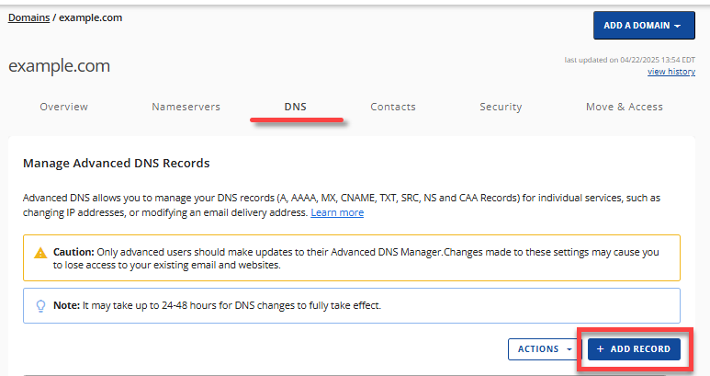This screenshot has height=376, width=710.
Task: Open the Domains breadcrumb link
Action: pyautogui.click(x=29, y=17)
